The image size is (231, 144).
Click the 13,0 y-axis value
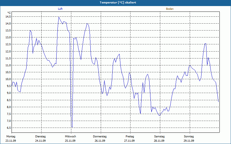click(x=8, y=37)
